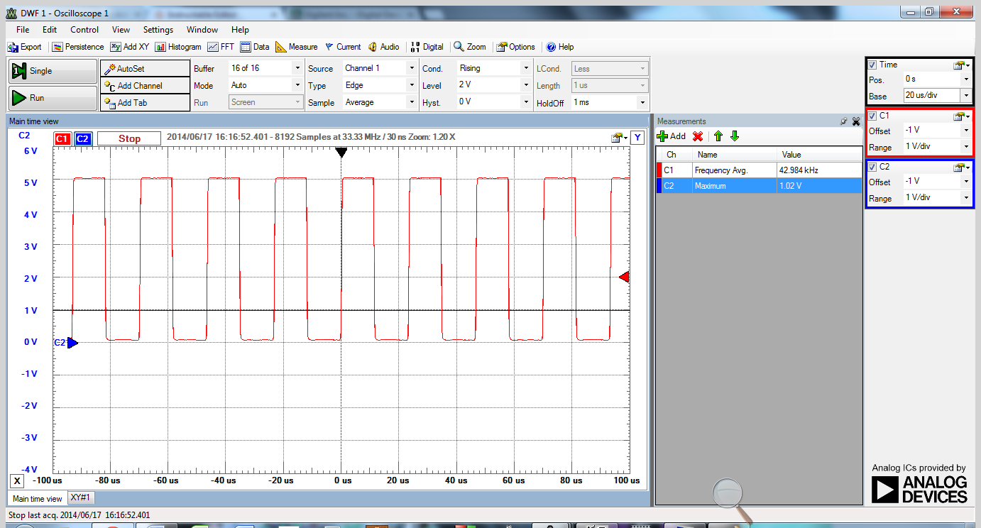
Task: Switch to the XY#1 tab
Action: (80, 497)
